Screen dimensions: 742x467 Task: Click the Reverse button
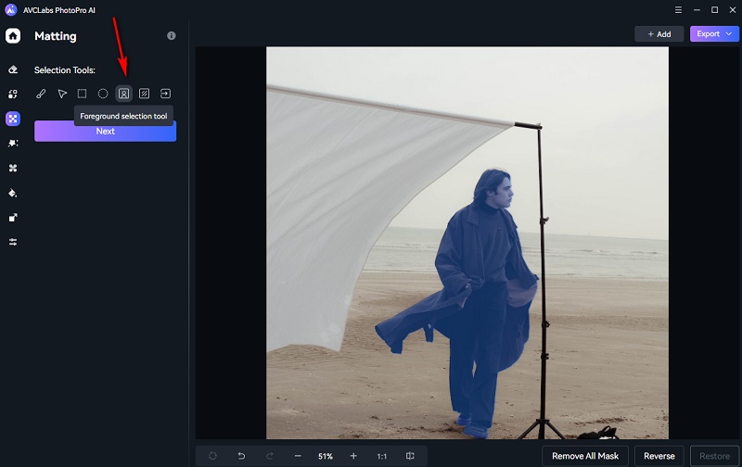point(659,456)
